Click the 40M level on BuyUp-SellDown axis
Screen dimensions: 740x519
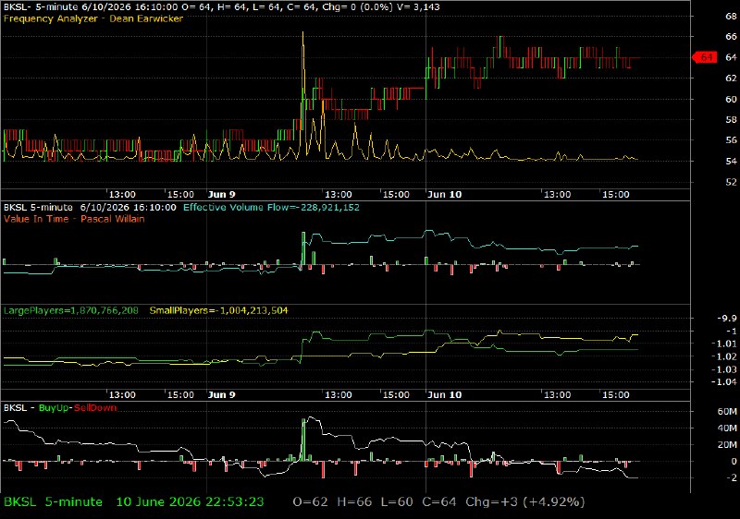pyautogui.click(x=727, y=428)
